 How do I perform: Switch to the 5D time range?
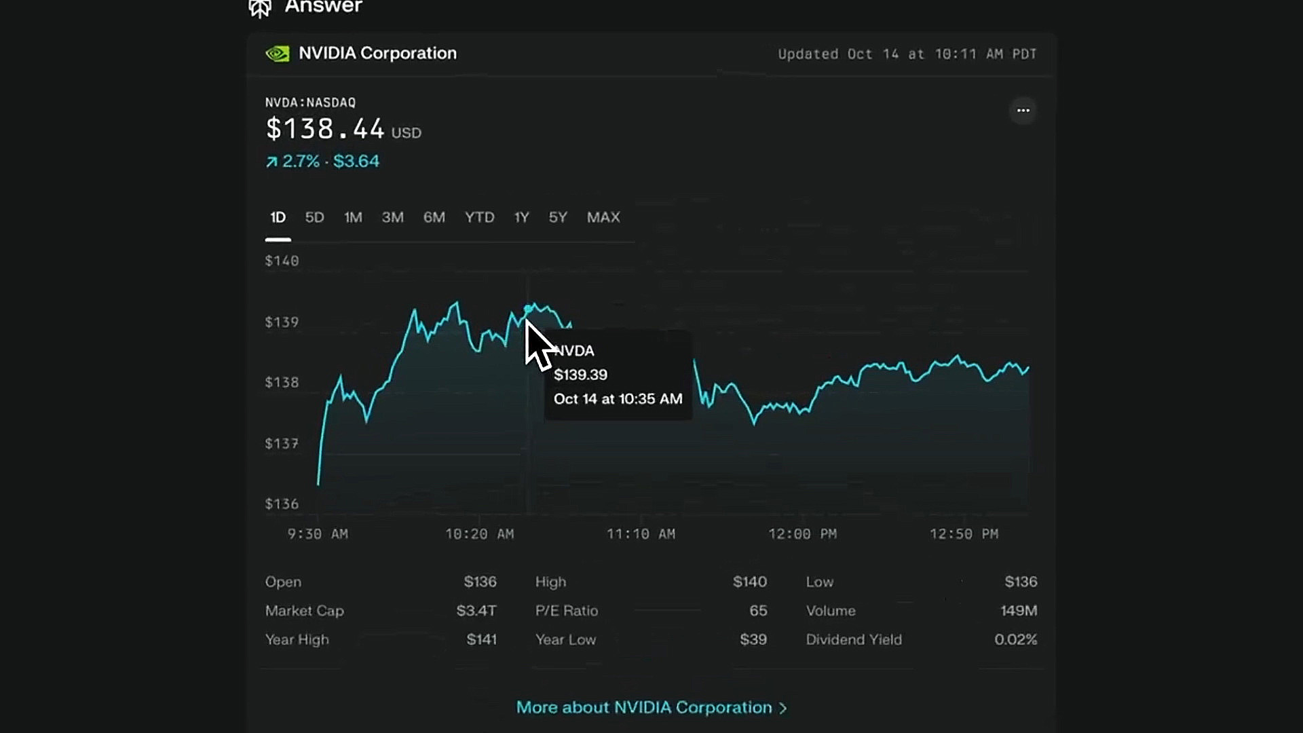(314, 217)
